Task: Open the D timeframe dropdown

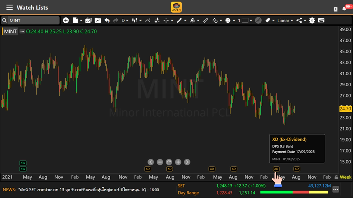Action: [125, 20]
